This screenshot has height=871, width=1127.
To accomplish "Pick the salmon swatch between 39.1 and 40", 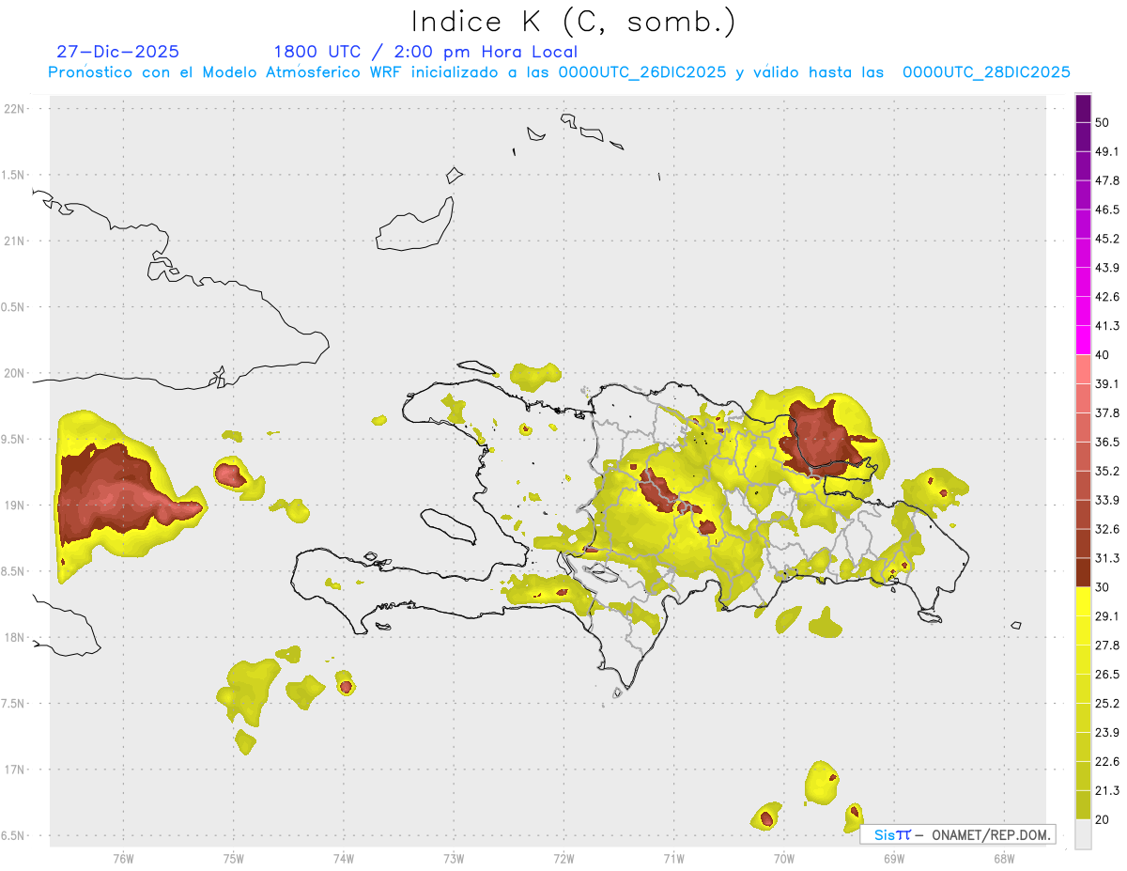I will [1083, 369].
